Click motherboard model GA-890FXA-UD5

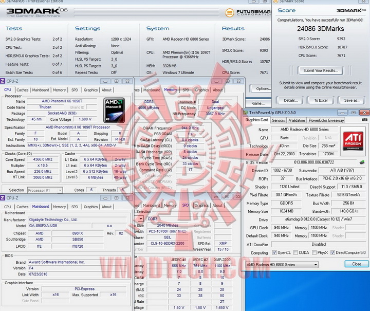click(59, 226)
